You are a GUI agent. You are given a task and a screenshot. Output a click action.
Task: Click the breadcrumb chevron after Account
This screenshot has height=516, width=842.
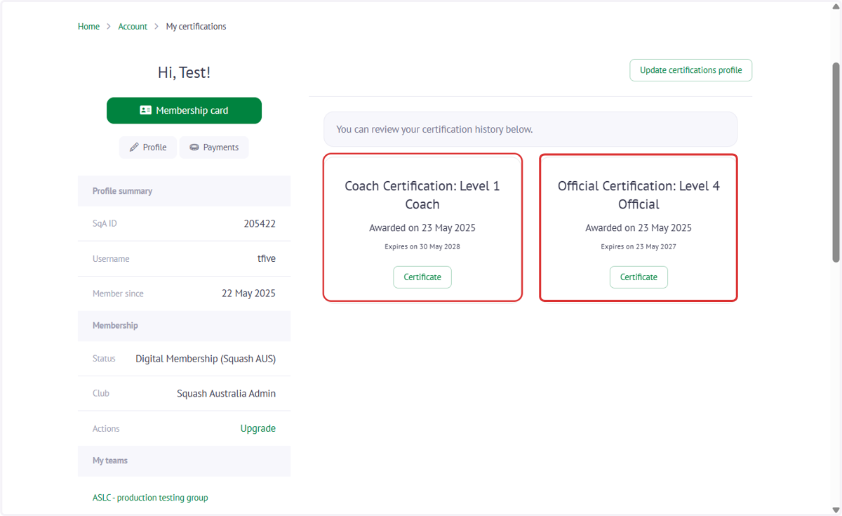click(156, 27)
